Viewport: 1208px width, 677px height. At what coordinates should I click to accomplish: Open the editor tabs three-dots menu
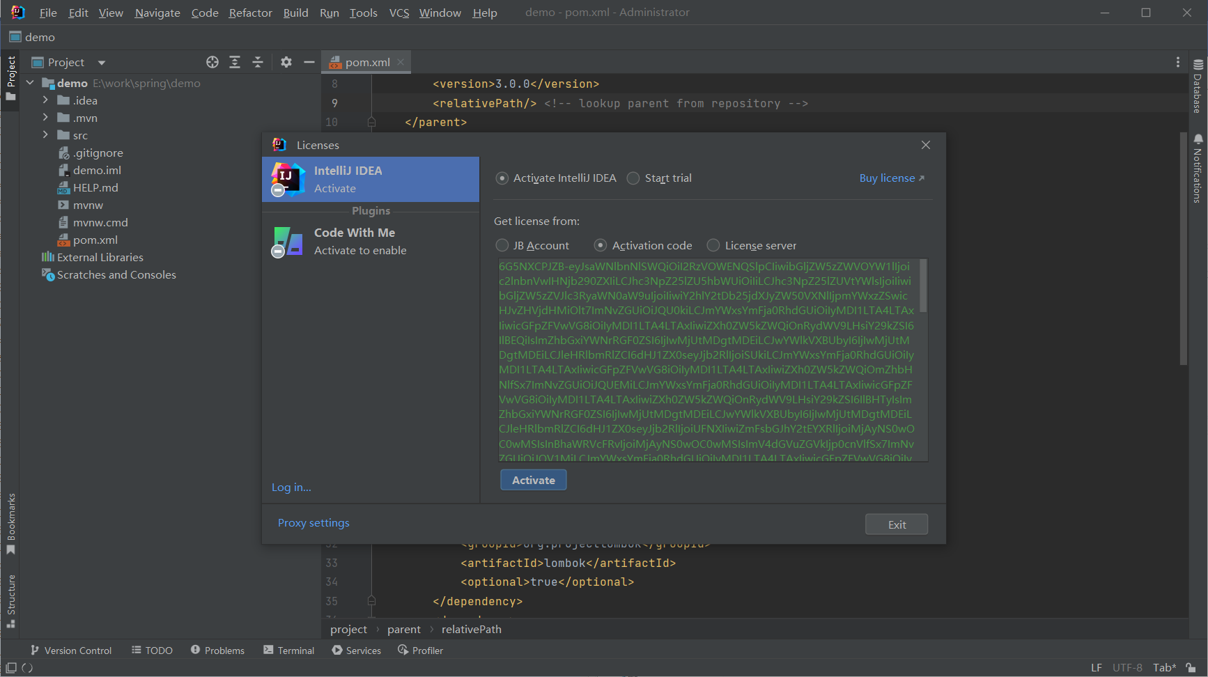tap(1178, 62)
